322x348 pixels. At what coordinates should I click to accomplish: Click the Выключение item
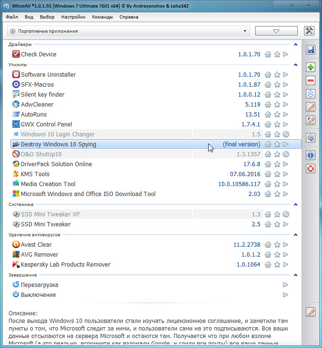(38, 294)
